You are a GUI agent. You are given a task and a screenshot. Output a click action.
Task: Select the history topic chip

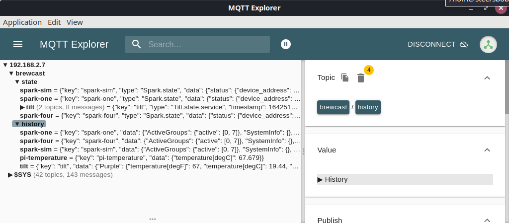[368, 107]
